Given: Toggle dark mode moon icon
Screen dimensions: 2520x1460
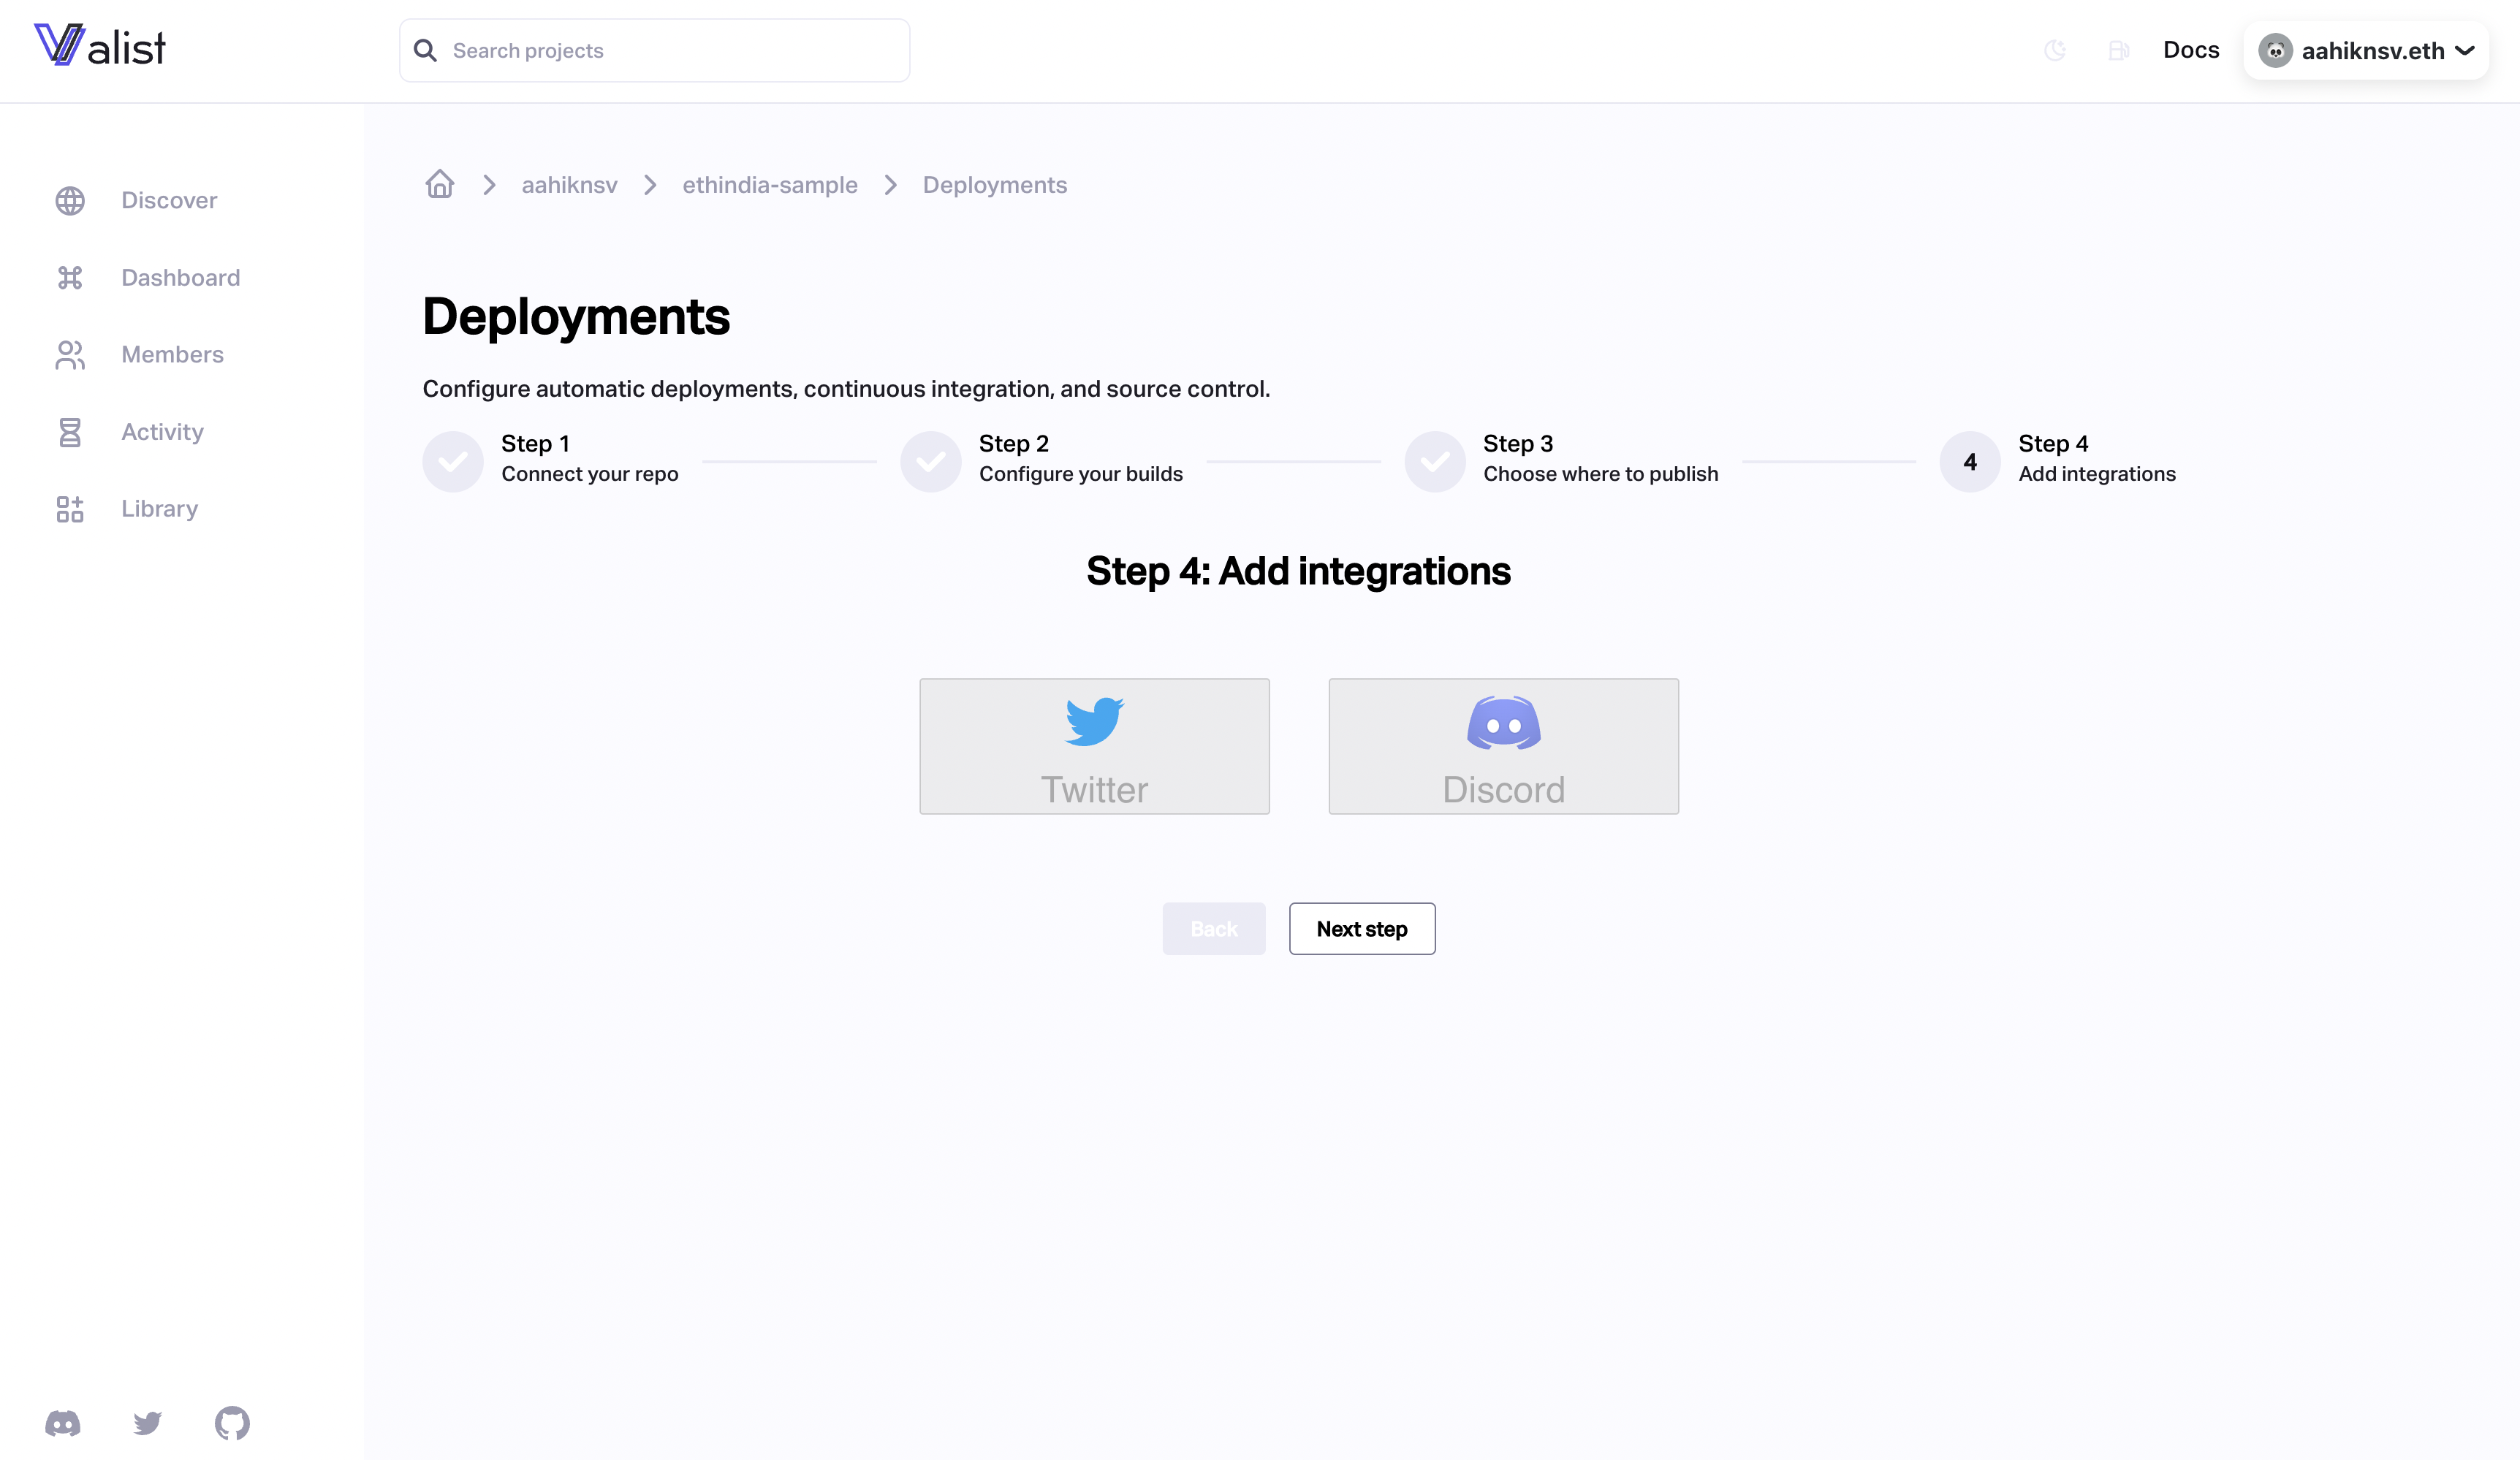Looking at the screenshot, I should (2055, 50).
